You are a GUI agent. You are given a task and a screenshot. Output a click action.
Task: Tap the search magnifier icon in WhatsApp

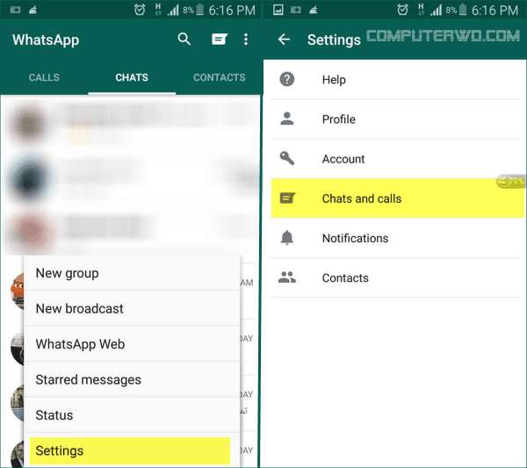184,40
